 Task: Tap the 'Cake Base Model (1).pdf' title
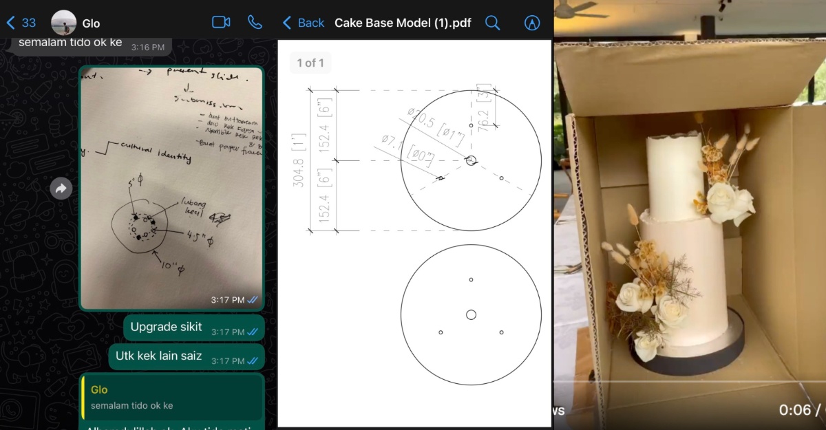point(403,23)
